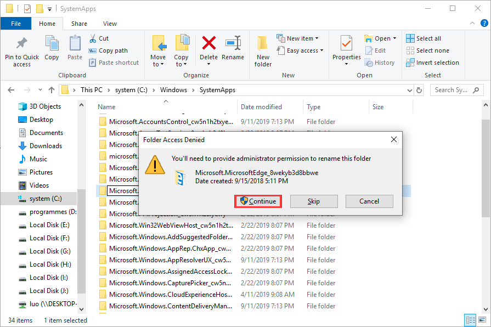Viewport: 491px width, 327px height.
Task: Go back with the Back arrow
Action: click(11, 90)
